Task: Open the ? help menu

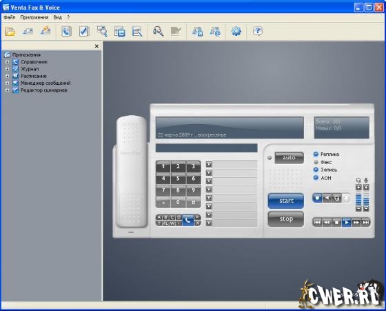Action: point(68,17)
